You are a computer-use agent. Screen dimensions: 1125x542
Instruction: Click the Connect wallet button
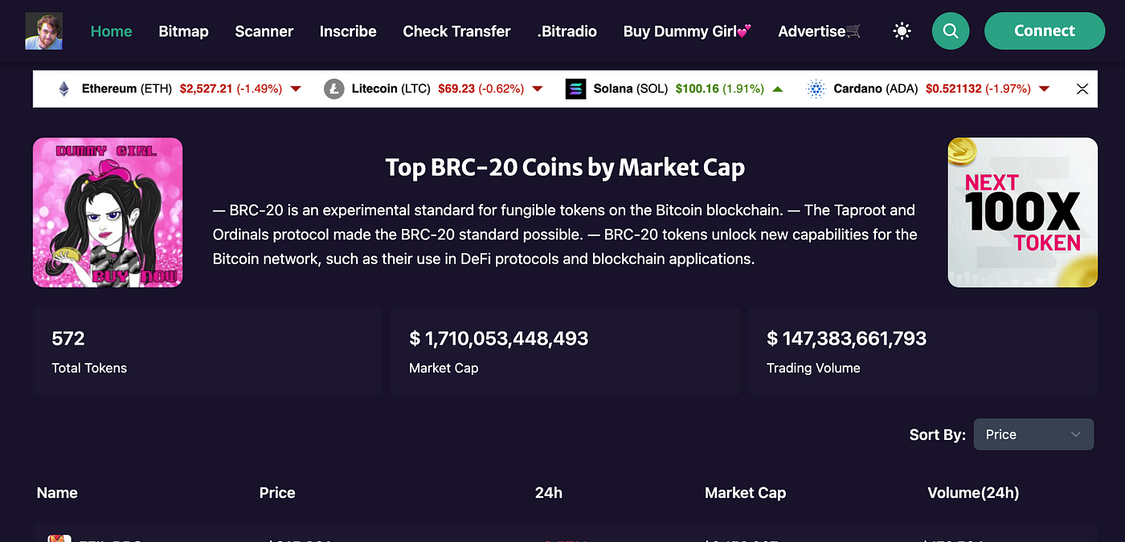click(1045, 31)
